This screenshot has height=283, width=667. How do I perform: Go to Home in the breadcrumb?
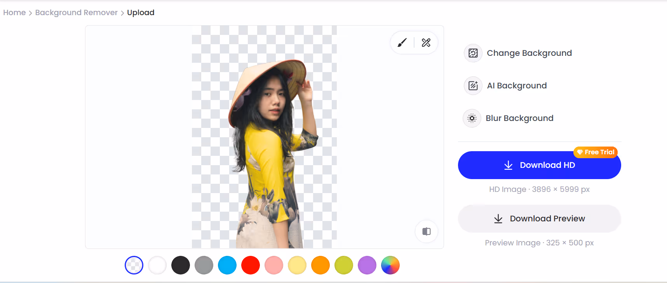click(x=14, y=12)
